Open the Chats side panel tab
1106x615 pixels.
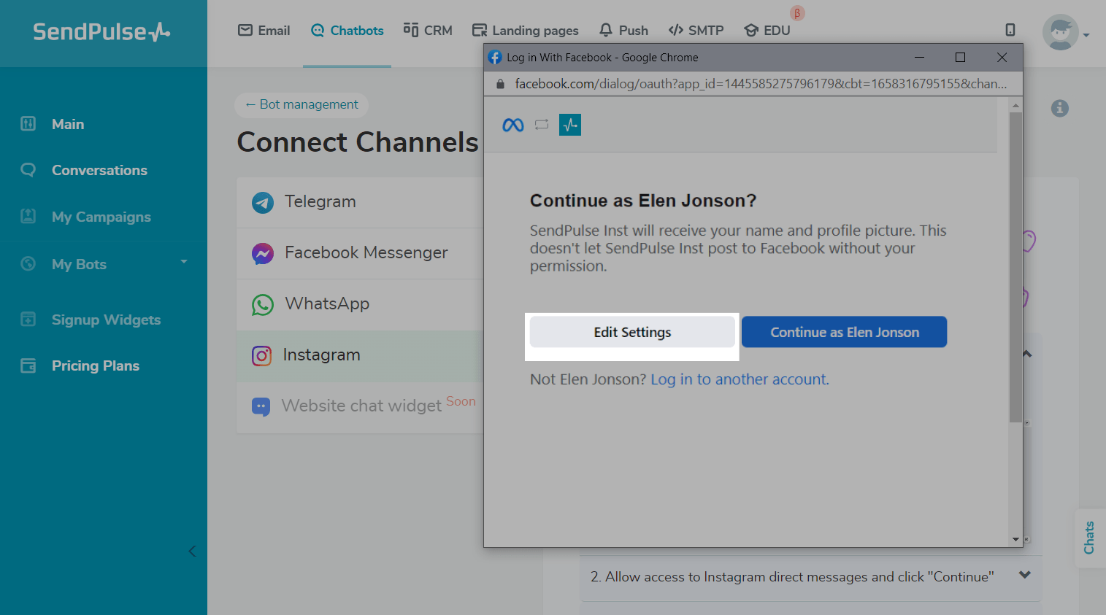[1089, 538]
